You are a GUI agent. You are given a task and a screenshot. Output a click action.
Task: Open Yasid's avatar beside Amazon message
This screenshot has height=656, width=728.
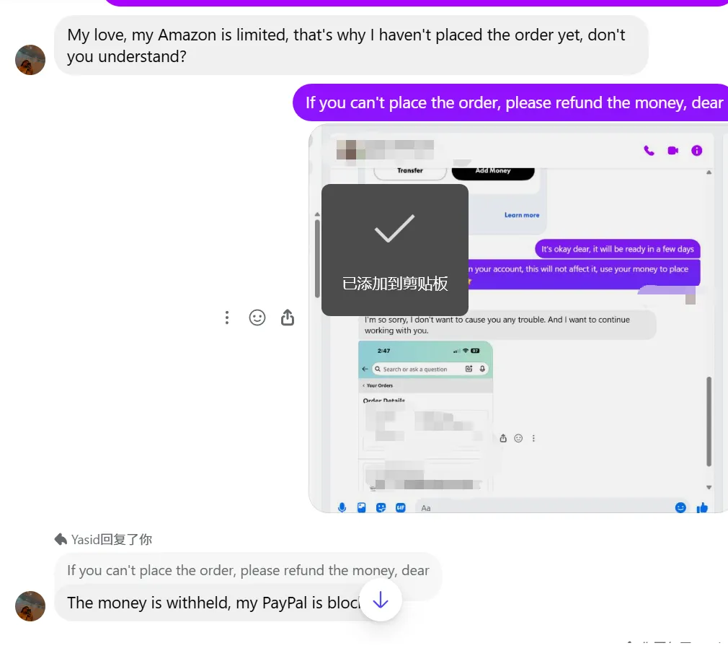click(x=30, y=59)
